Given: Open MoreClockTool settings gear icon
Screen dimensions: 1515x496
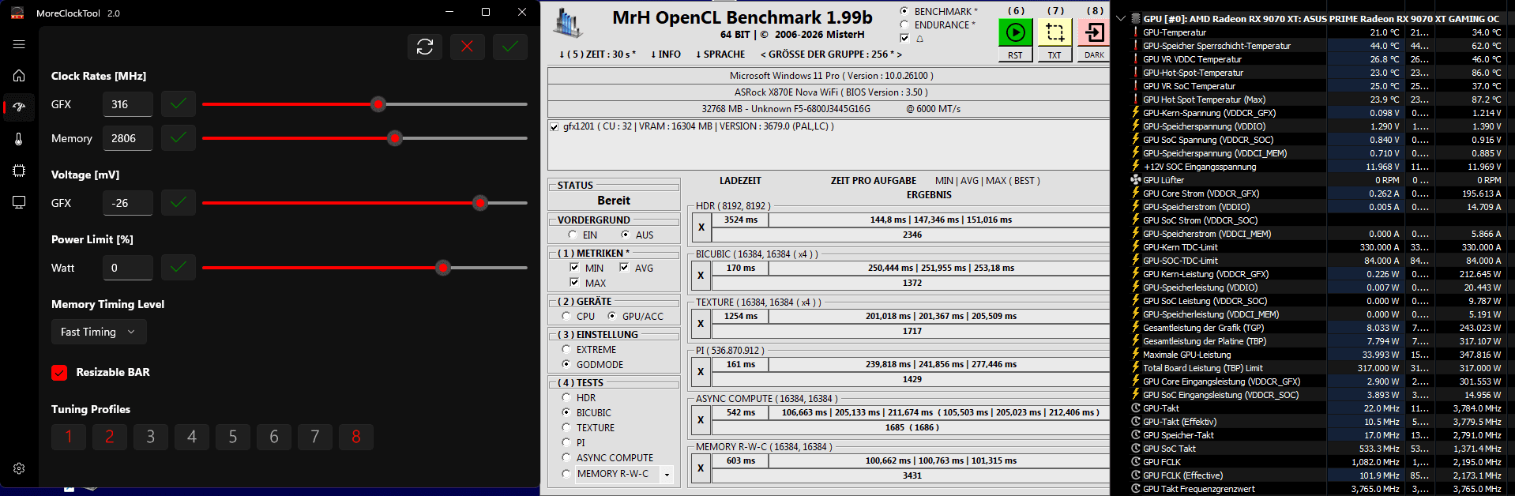Looking at the screenshot, I should coord(19,468).
